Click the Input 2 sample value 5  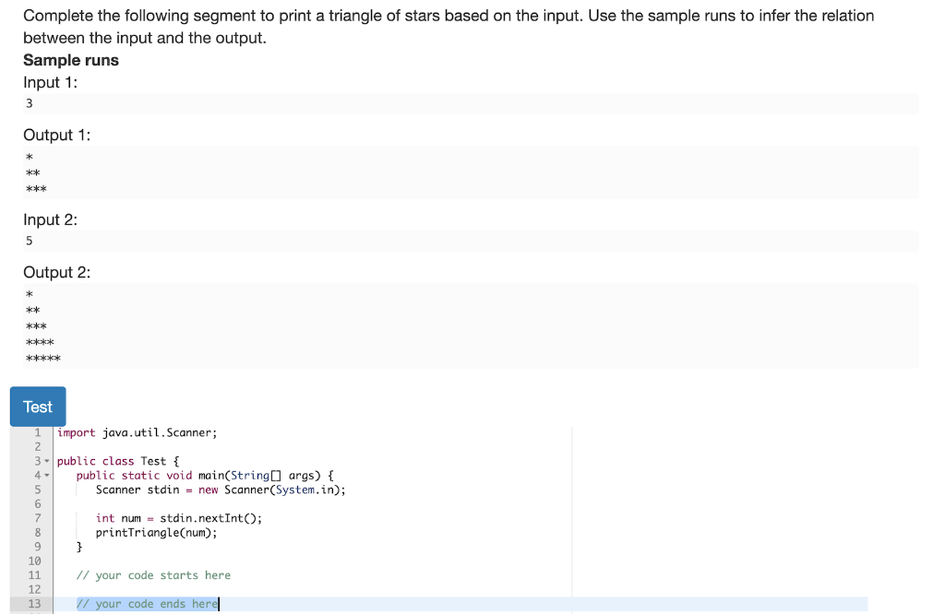pos(29,241)
